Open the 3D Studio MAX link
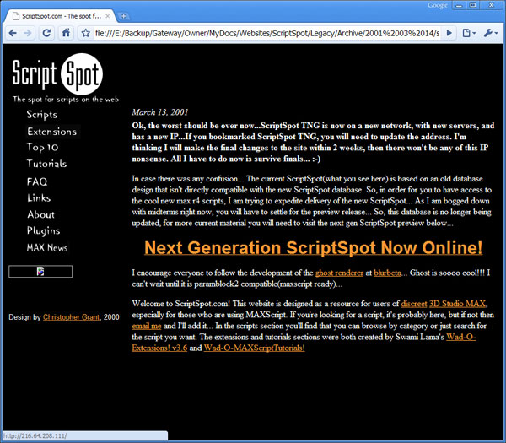This screenshot has width=506, height=443. point(457,304)
